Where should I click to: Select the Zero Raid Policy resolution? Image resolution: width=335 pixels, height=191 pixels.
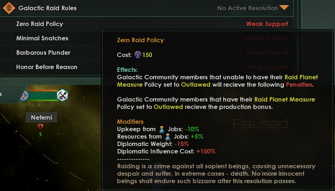(39, 24)
